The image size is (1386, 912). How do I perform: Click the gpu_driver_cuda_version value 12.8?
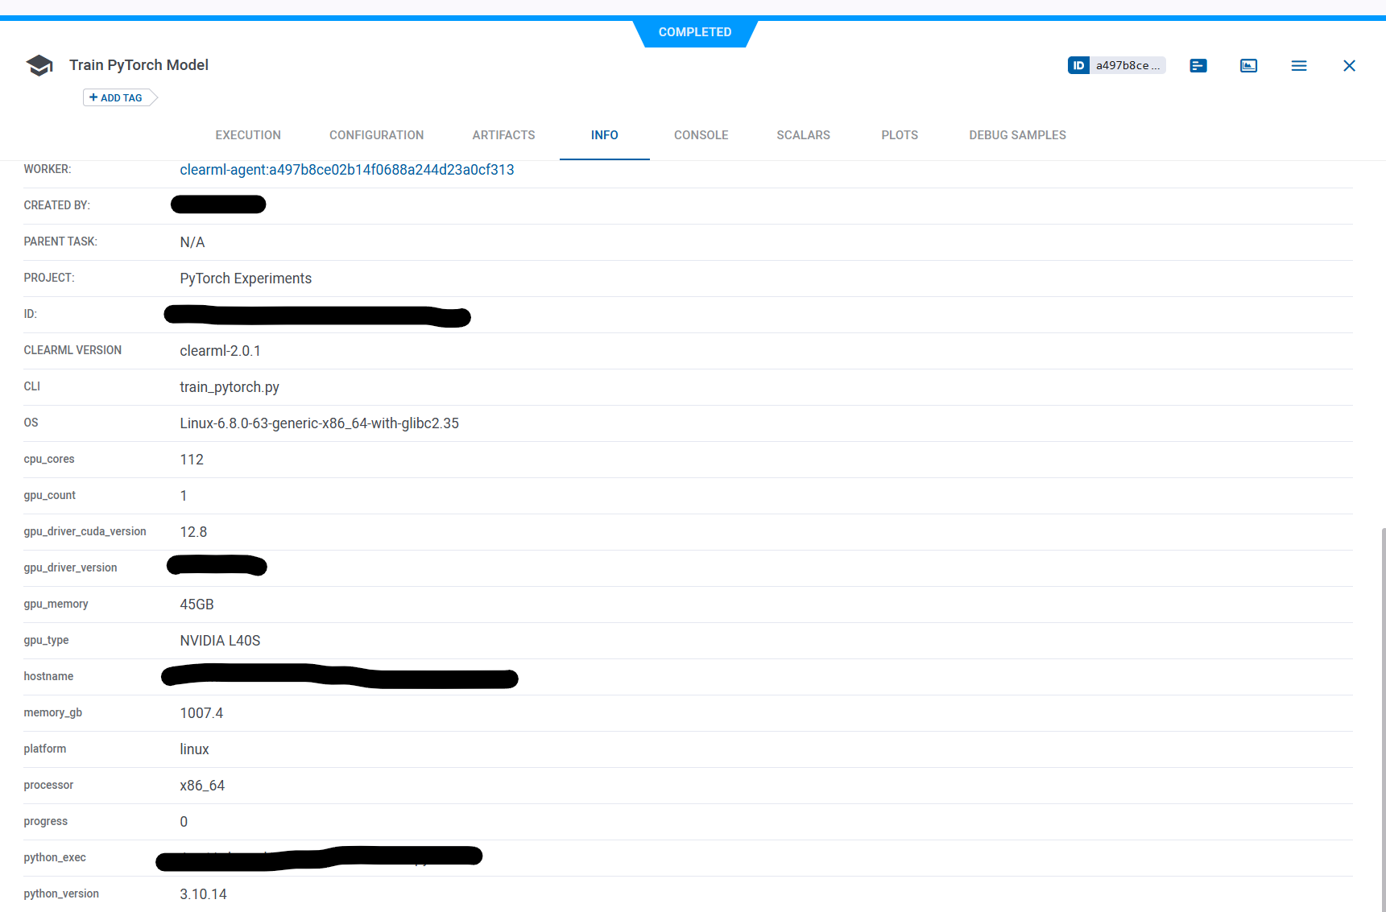pos(193,532)
